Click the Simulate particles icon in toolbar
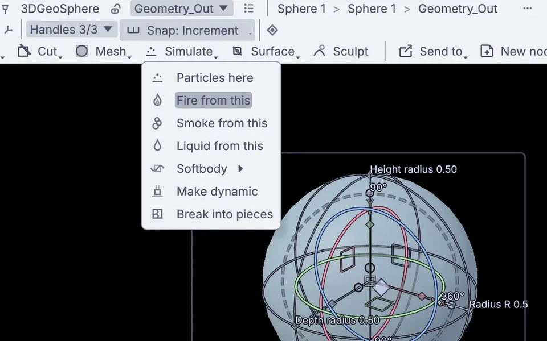 pyautogui.click(x=151, y=52)
